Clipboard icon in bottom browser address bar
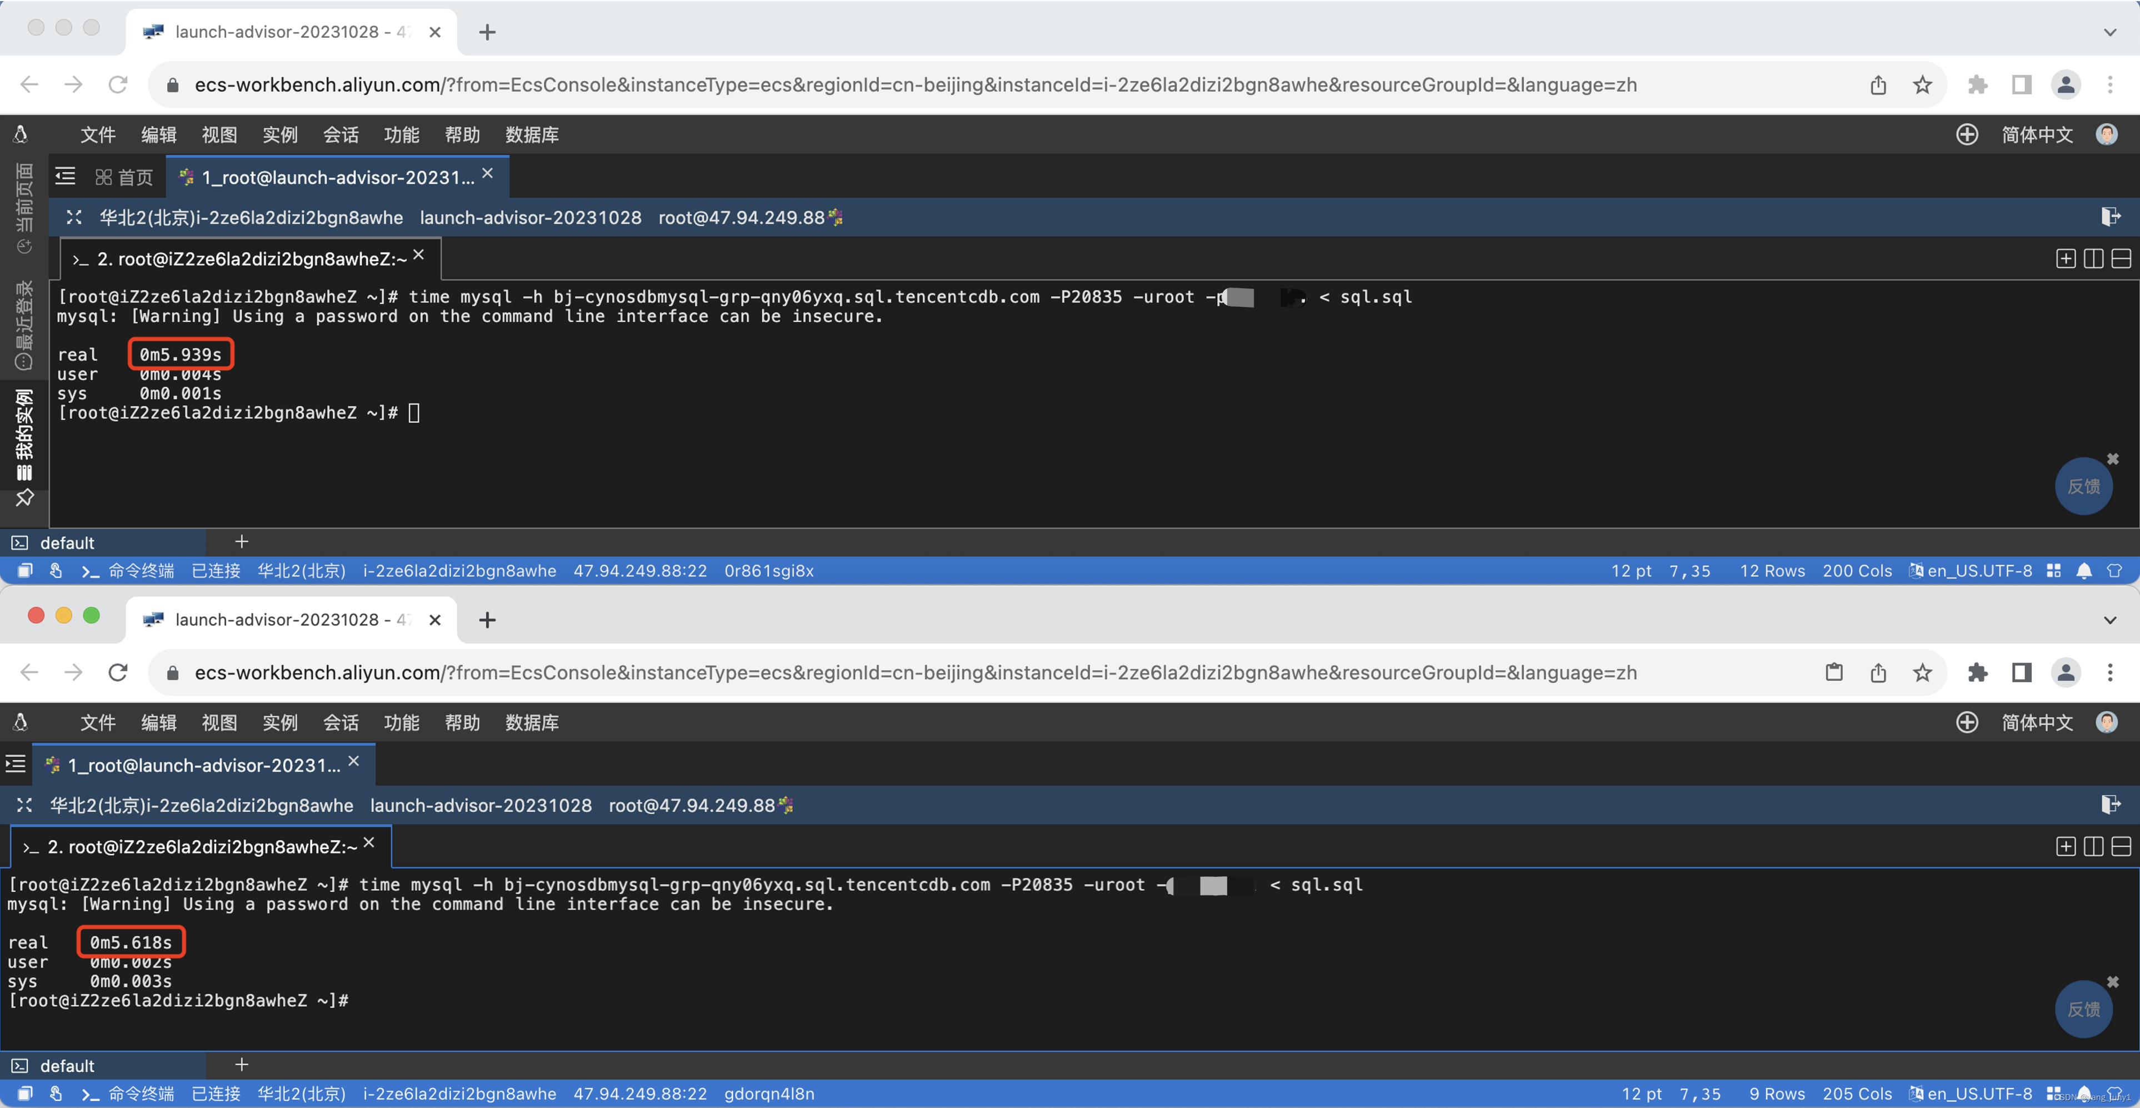 1834,672
